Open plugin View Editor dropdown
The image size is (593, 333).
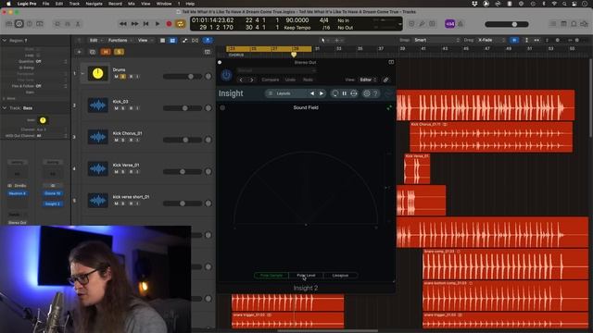pos(368,80)
